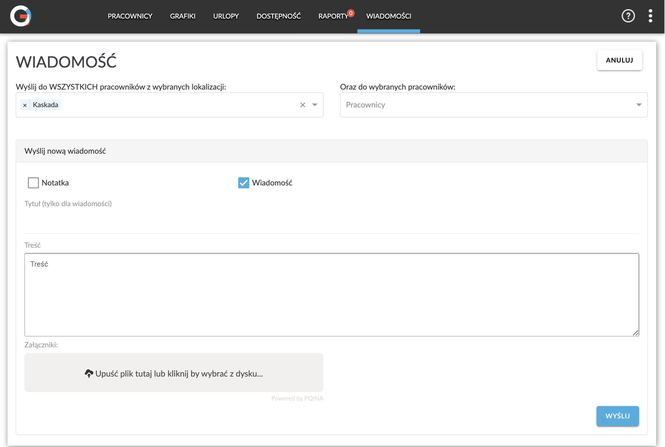Open the Pracownicy navigation item
This screenshot has height=447, width=665.
(x=130, y=16)
